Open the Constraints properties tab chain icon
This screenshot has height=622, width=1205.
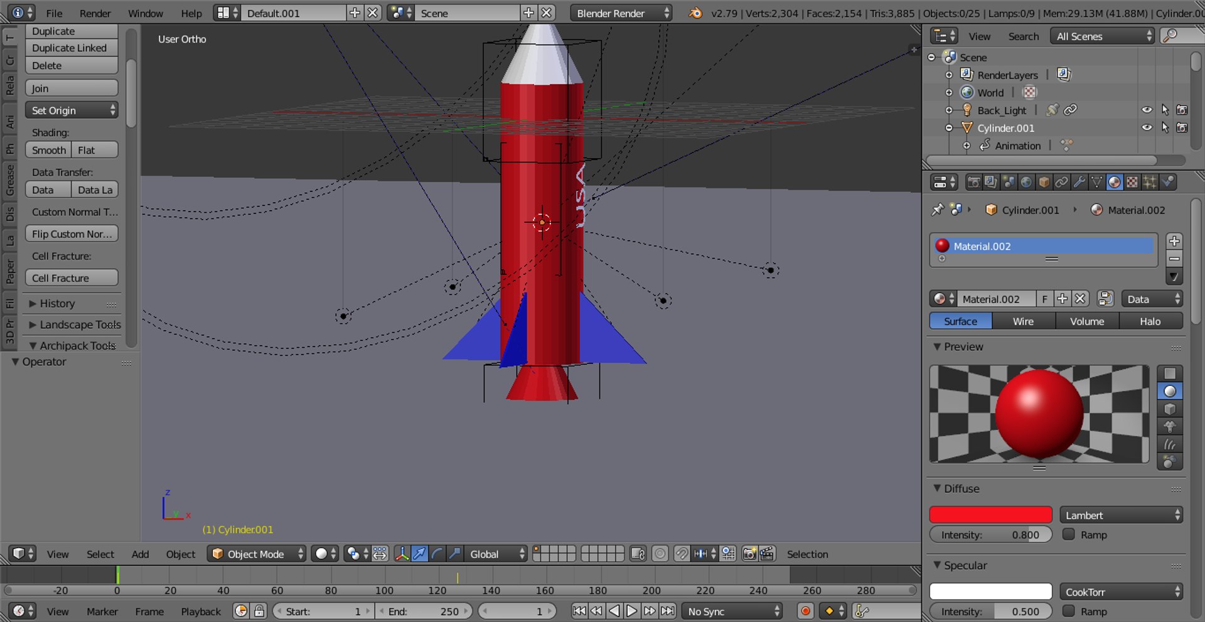pyautogui.click(x=1061, y=183)
